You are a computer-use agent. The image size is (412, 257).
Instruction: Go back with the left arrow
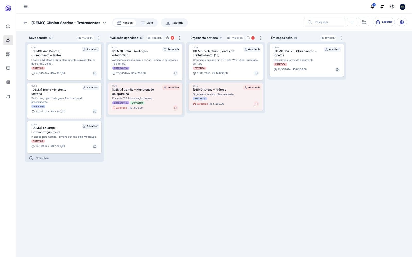[x=25, y=23]
